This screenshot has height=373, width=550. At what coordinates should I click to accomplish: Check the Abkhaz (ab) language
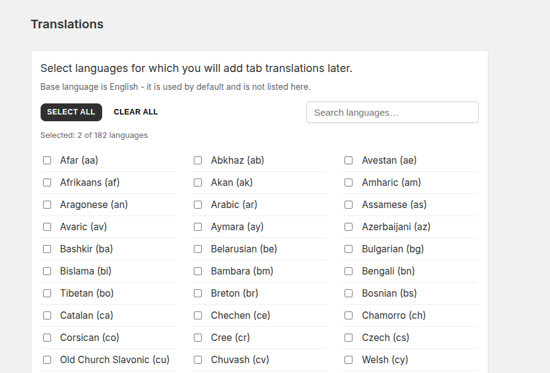click(x=198, y=160)
